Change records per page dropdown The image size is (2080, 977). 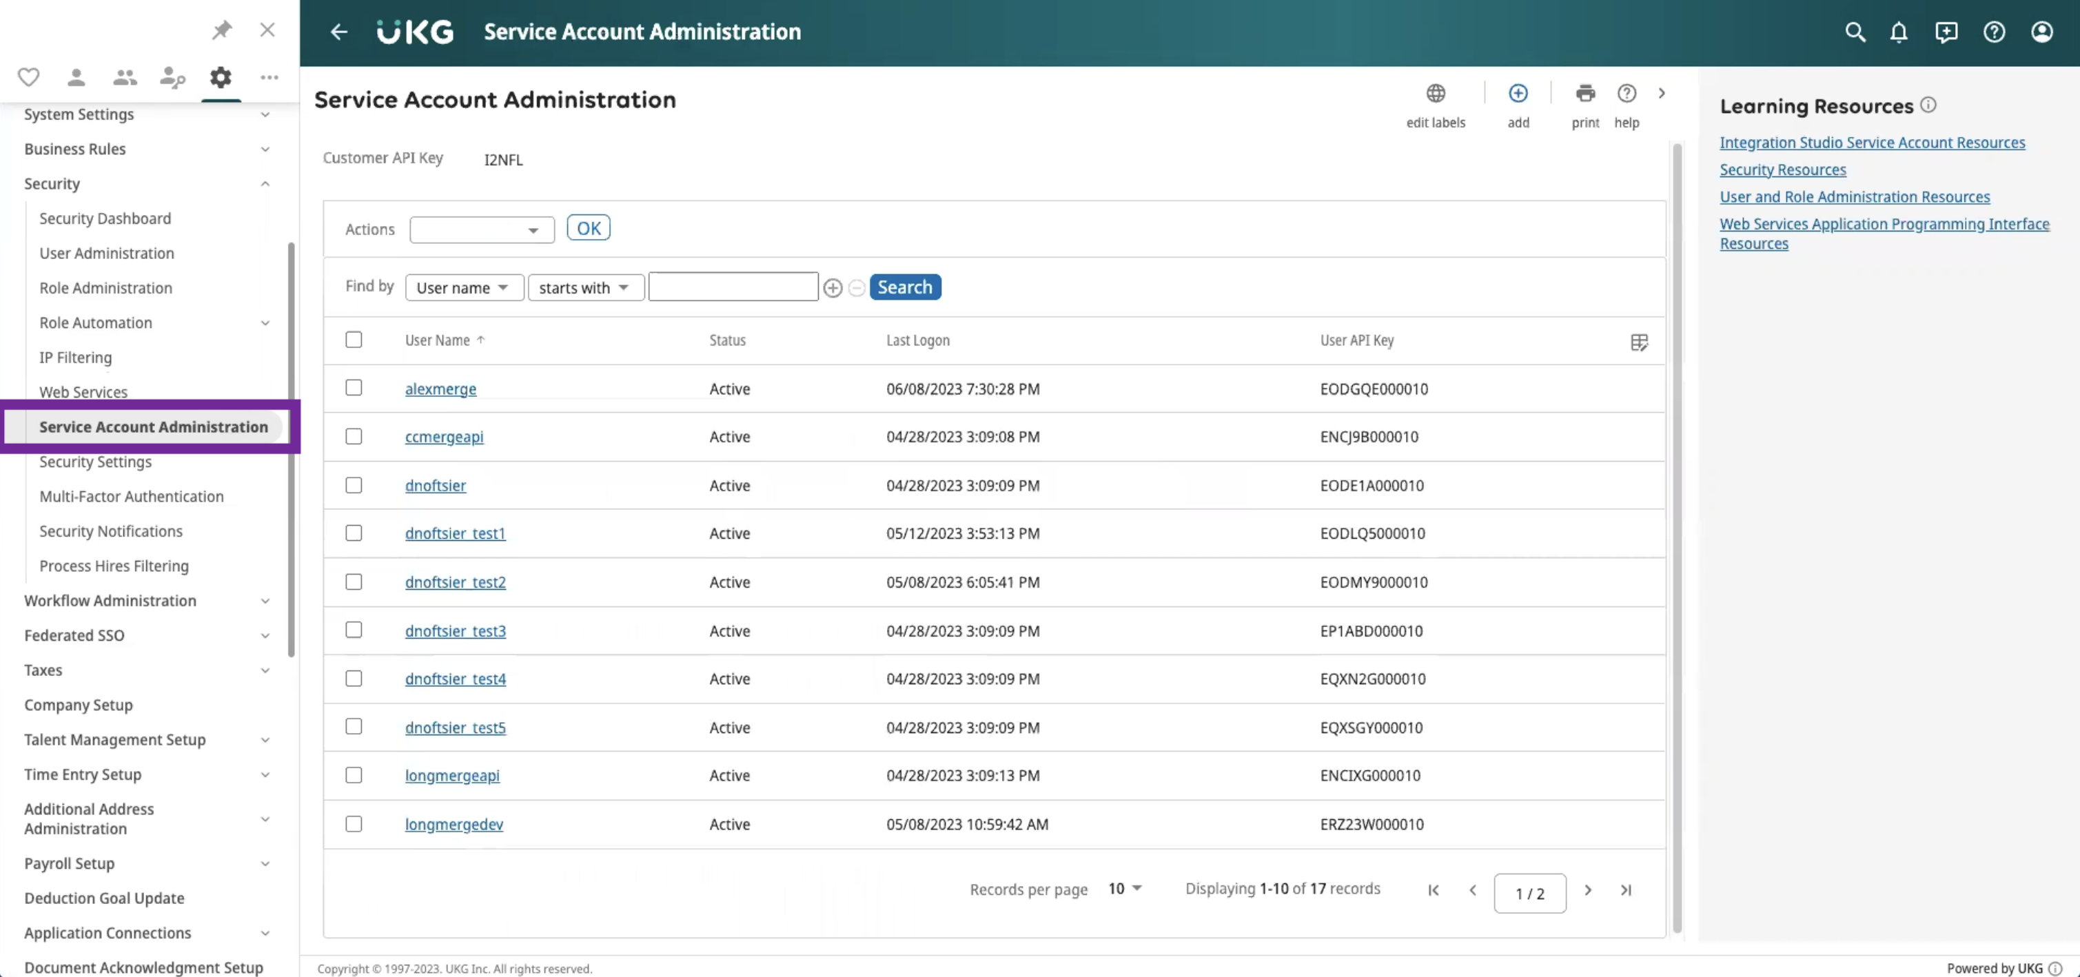pos(1125,889)
